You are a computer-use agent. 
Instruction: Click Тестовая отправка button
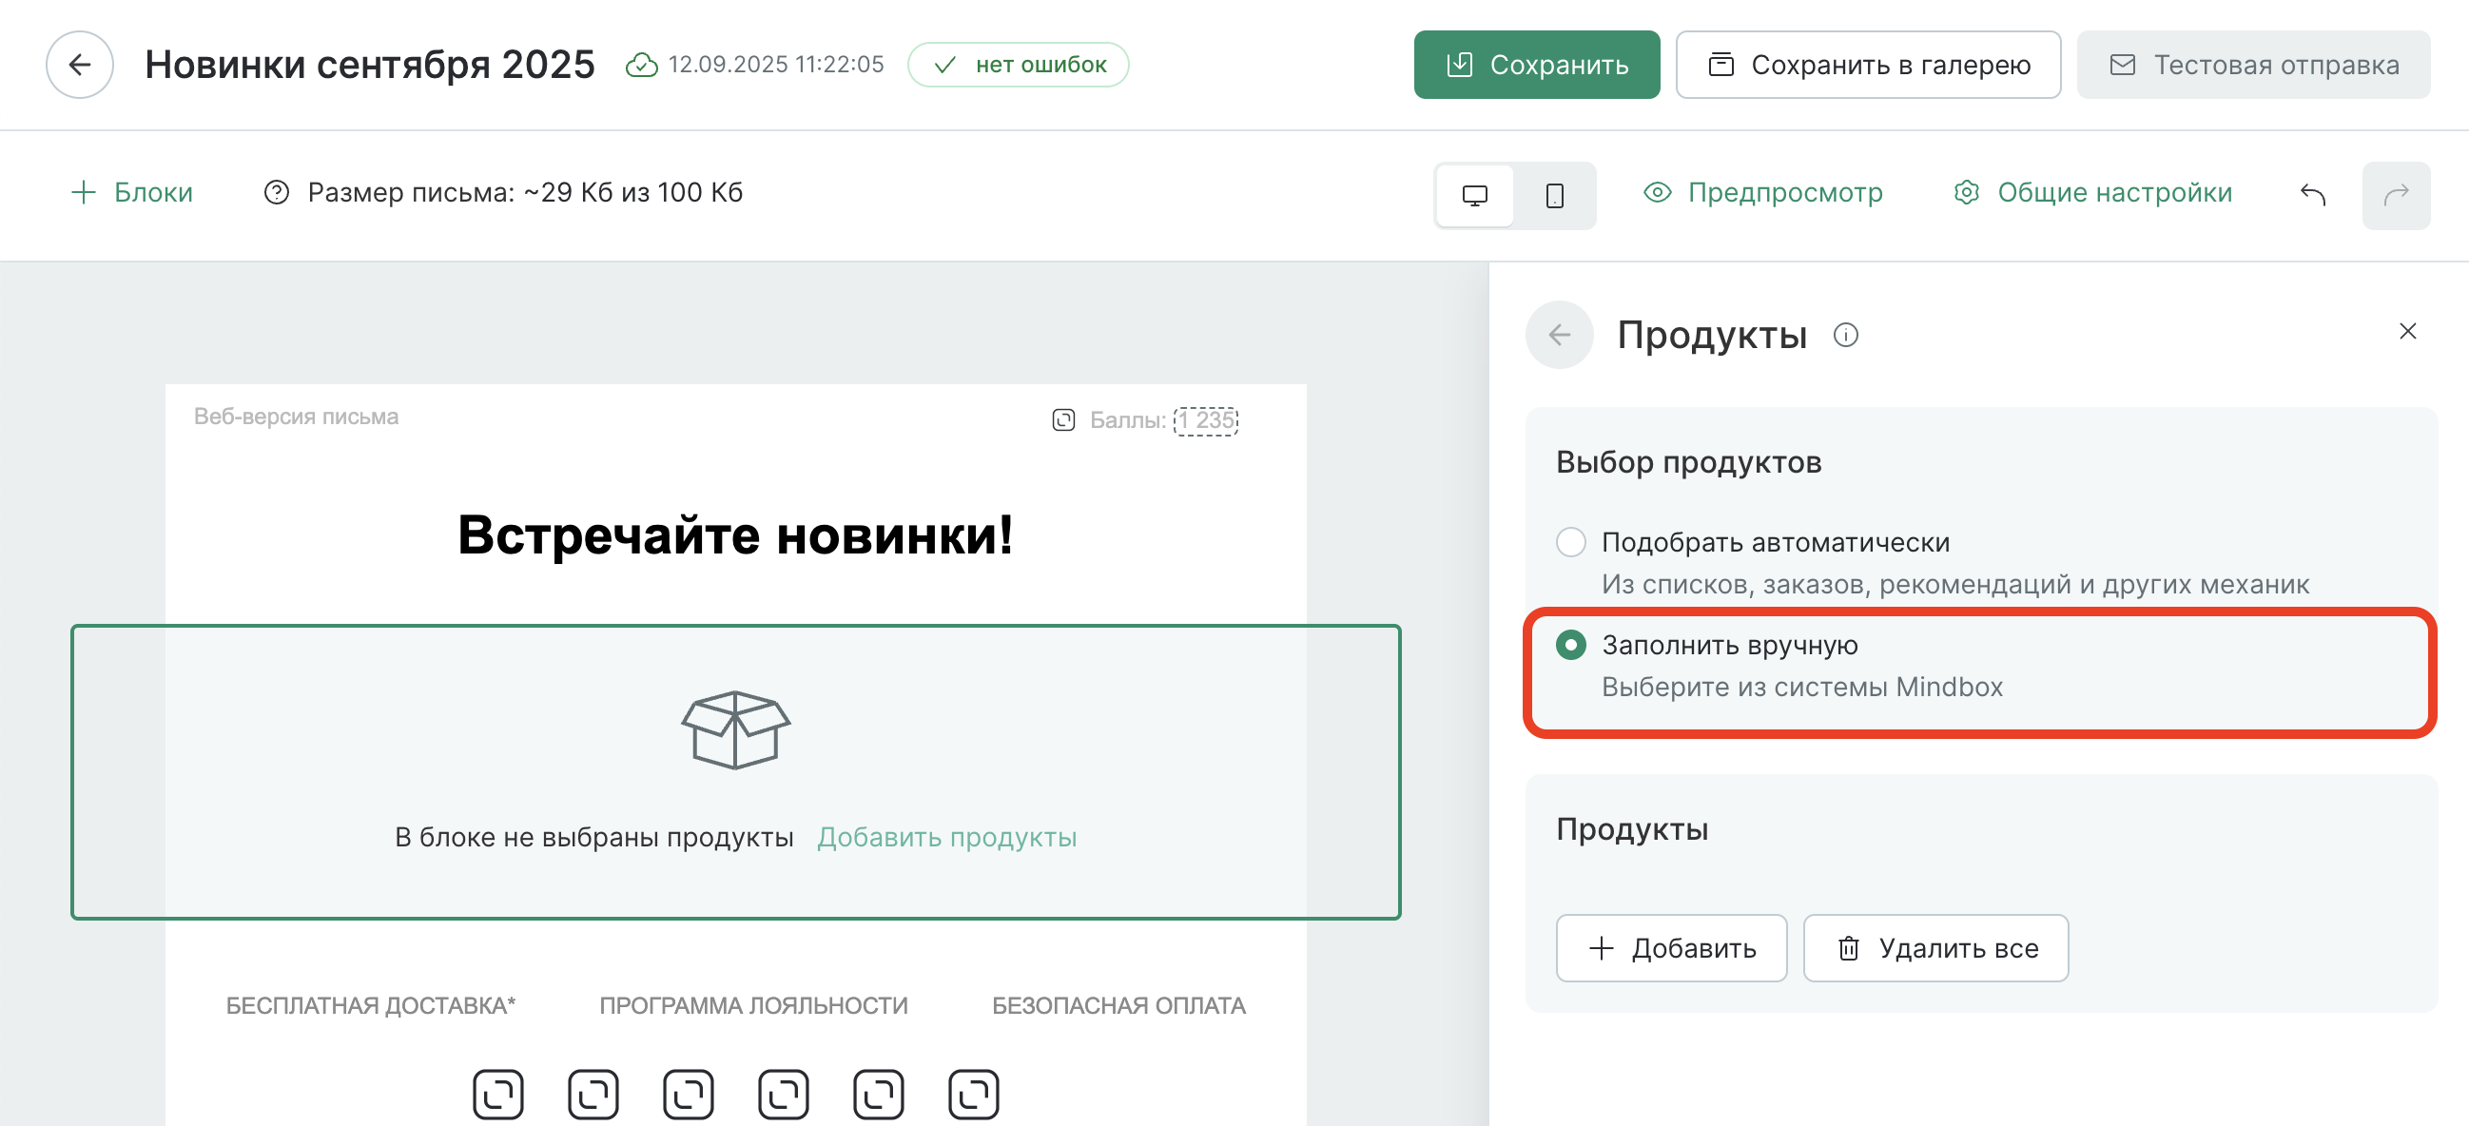pos(2252,65)
